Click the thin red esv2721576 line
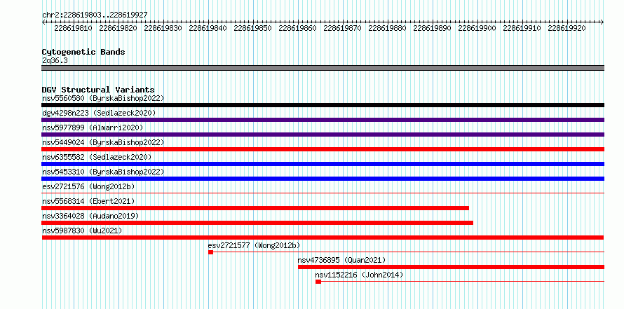Screen dimensions: 624x309 [323, 193]
